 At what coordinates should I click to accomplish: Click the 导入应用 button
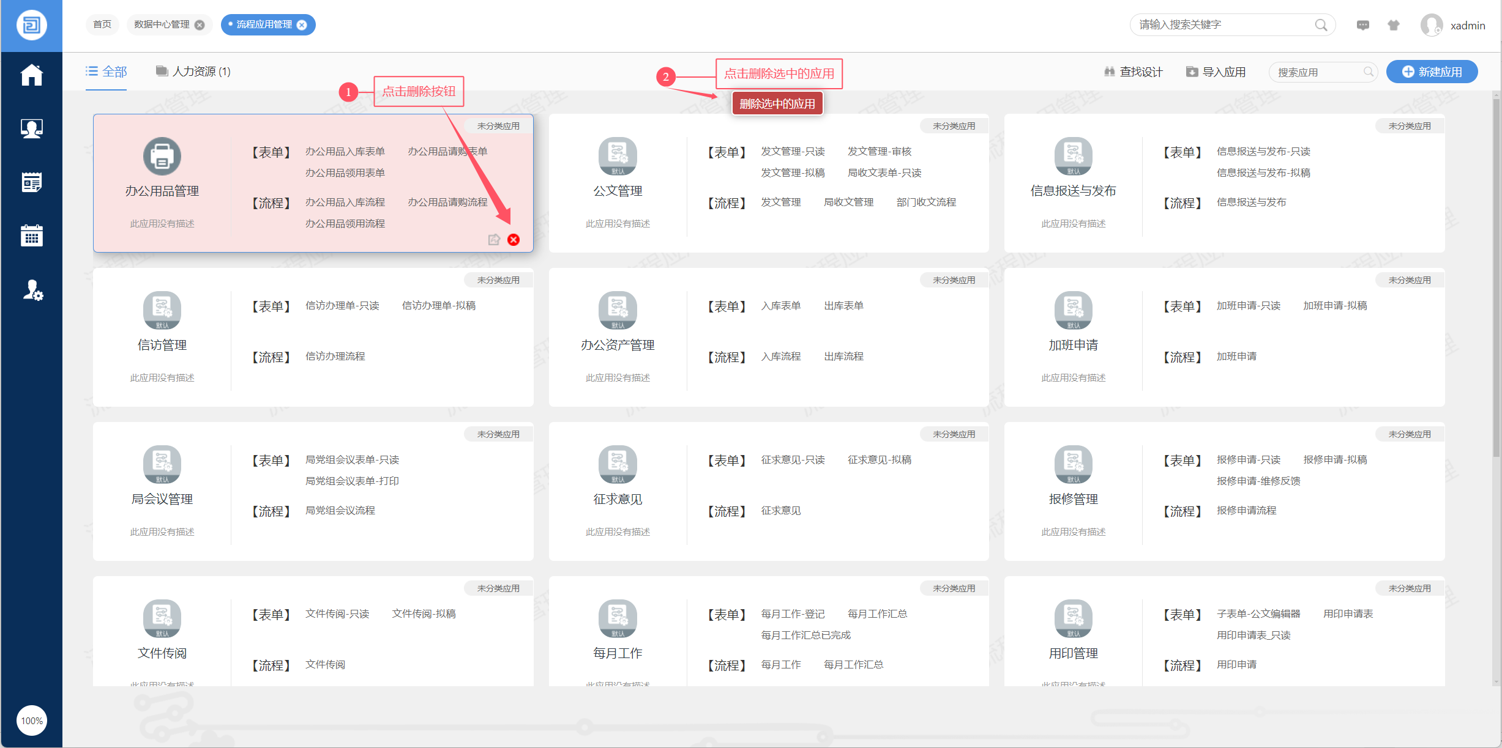coord(1216,72)
